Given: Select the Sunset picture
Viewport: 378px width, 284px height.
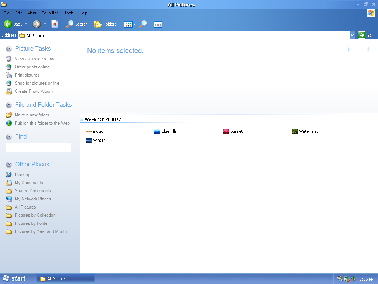Looking at the screenshot, I should [x=233, y=131].
